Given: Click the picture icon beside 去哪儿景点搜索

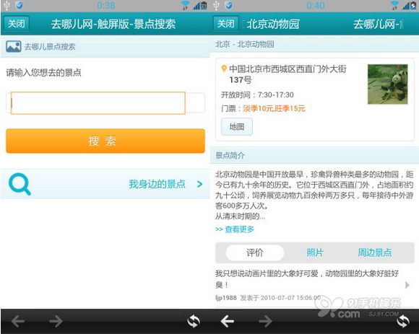Looking at the screenshot, I should point(14,46).
